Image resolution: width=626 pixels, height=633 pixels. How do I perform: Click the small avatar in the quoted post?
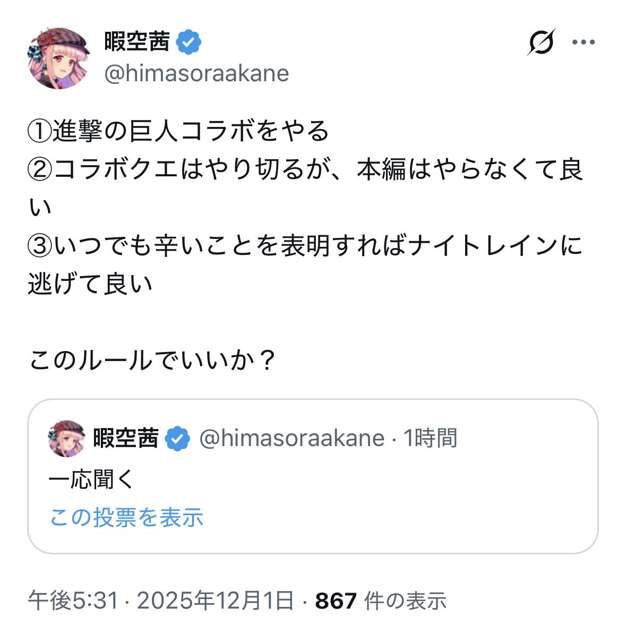click(x=66, y=439)
